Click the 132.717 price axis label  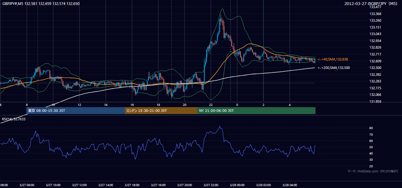click(375, 54)
